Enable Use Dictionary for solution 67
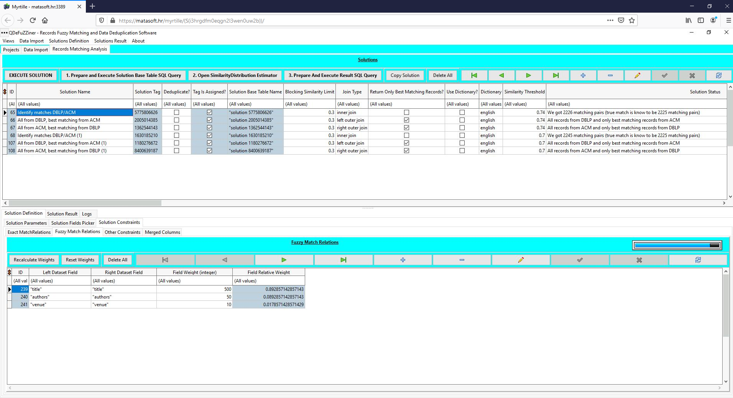 [x=462, y=128]
